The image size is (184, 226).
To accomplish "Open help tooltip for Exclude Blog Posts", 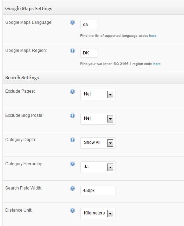I will tap(72, 115).
